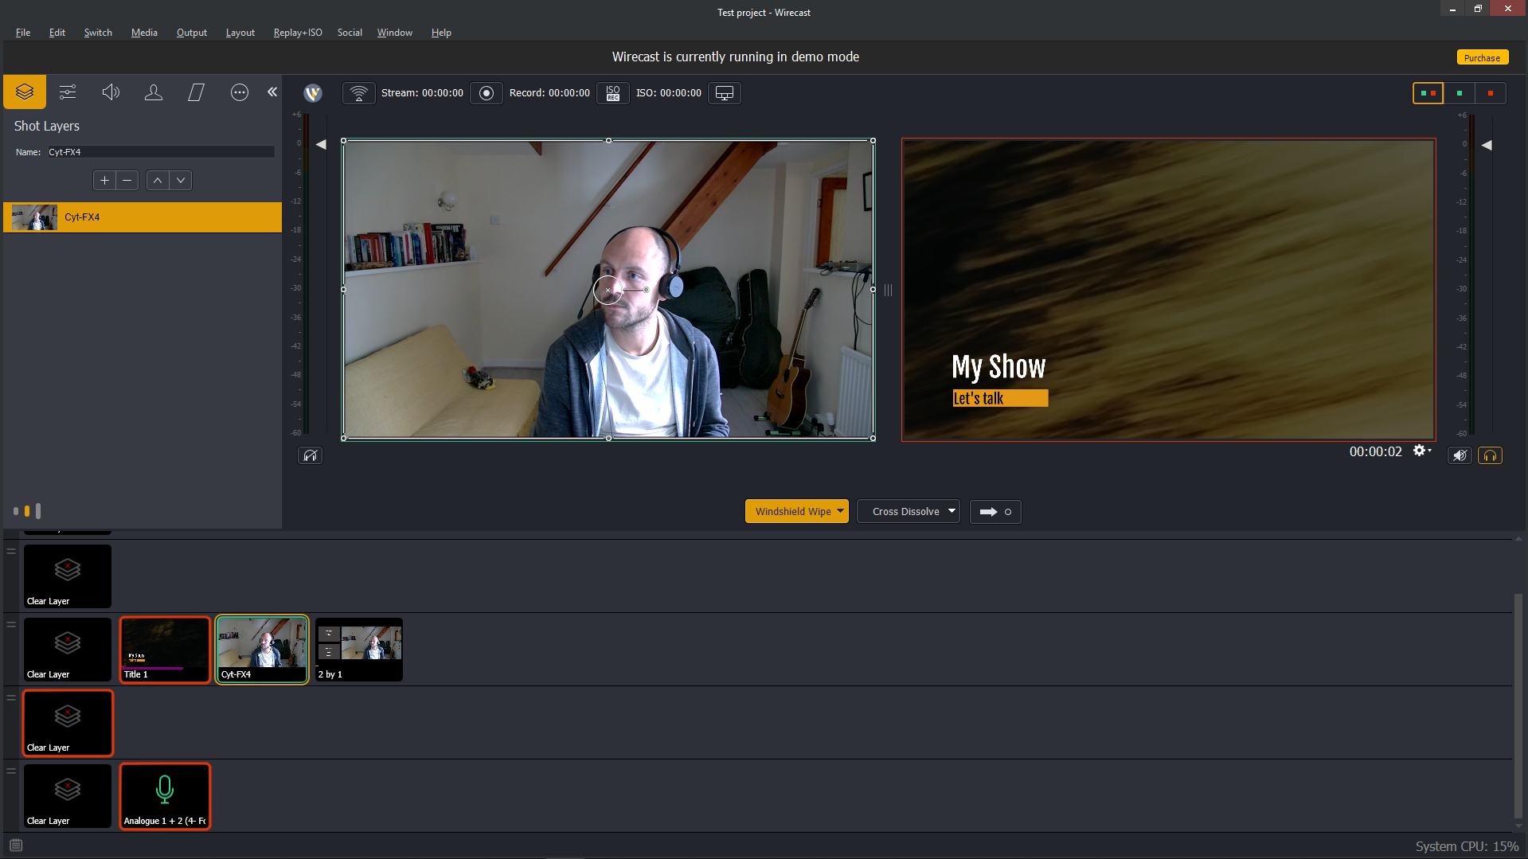This screenshot has height=859, width=1528.
Task: Select the Windshield Wipe transition
Action: click(792, 512)
